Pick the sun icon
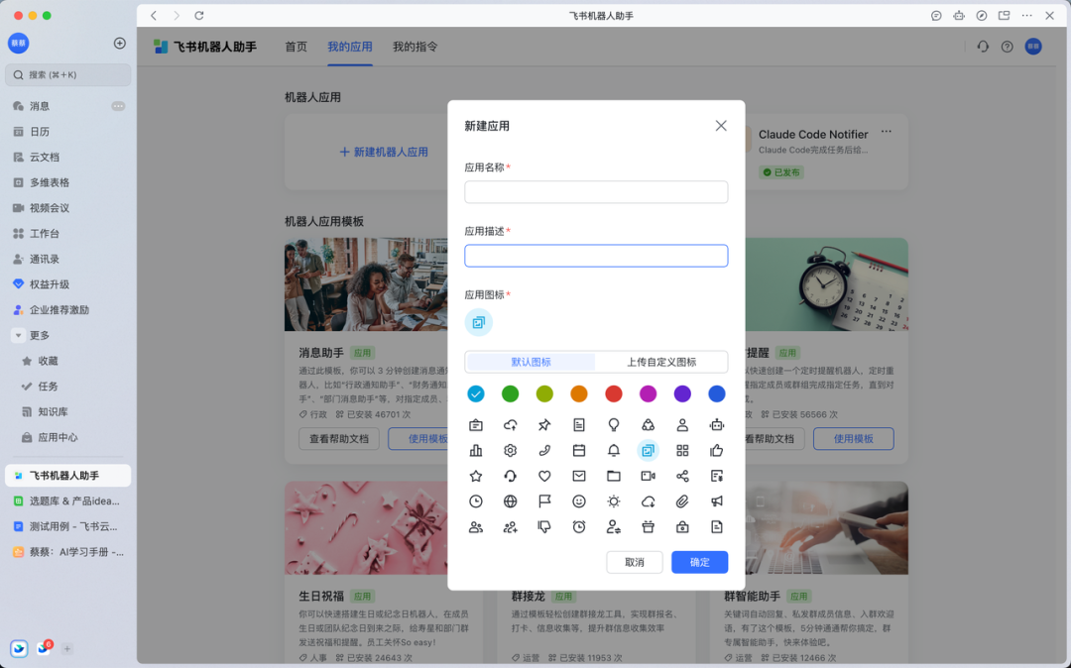This screenshot has width=1071, height=668. point(614,501)
